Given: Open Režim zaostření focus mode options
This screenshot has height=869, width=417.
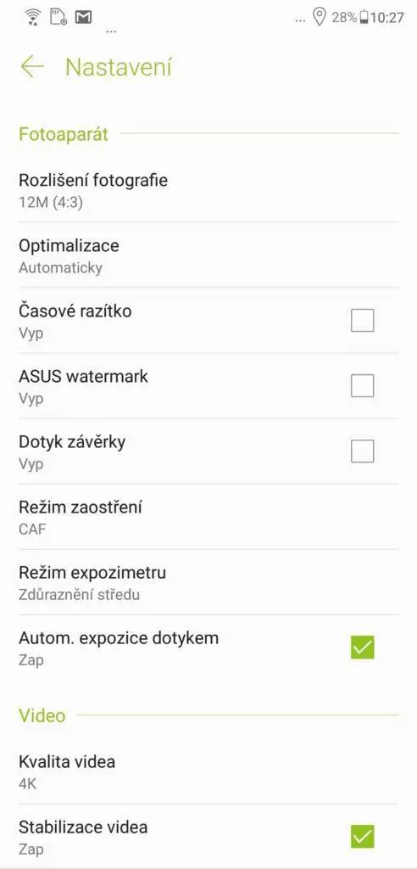Looking at the screenshot, I should coord(208,517).
